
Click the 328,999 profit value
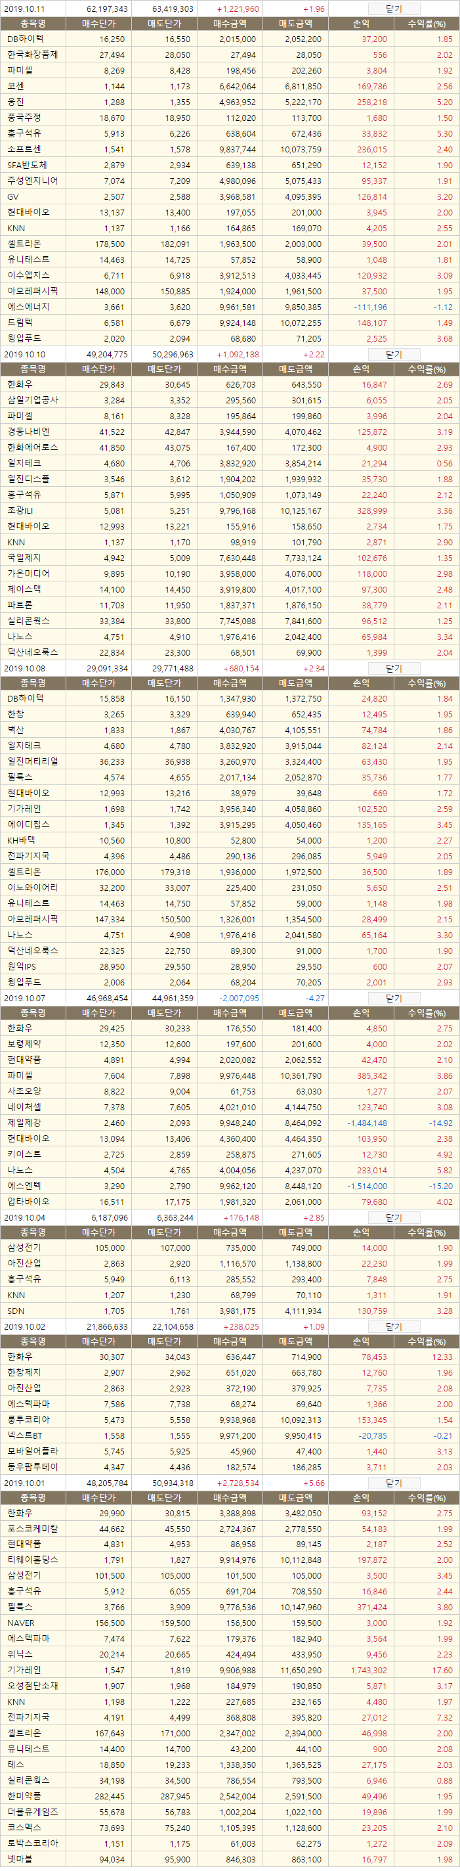click(372, 510)
